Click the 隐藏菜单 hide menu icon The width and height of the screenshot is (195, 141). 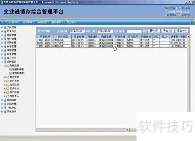[x=166, y=15]
